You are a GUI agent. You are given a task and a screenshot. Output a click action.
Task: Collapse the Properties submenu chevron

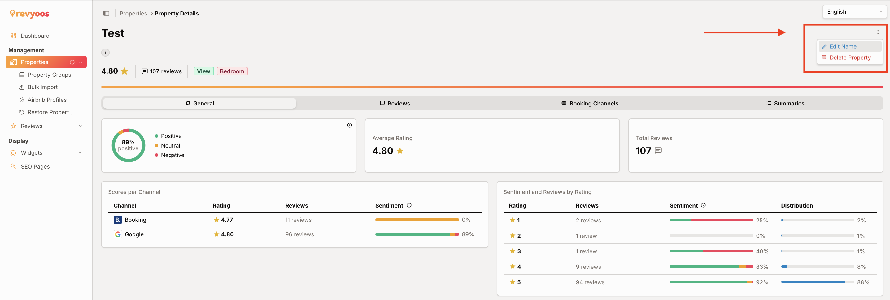tap(81, 62)
